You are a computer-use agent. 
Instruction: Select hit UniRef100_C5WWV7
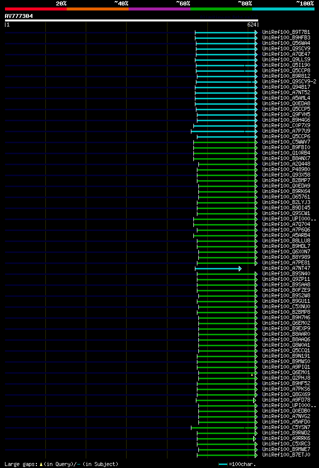coord(286,142)
